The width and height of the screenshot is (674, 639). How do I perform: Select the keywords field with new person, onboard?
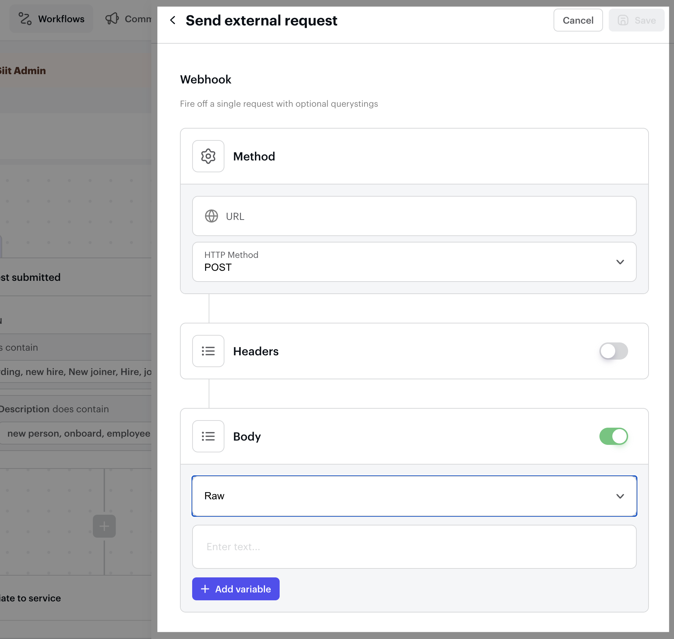coord(79,433)
